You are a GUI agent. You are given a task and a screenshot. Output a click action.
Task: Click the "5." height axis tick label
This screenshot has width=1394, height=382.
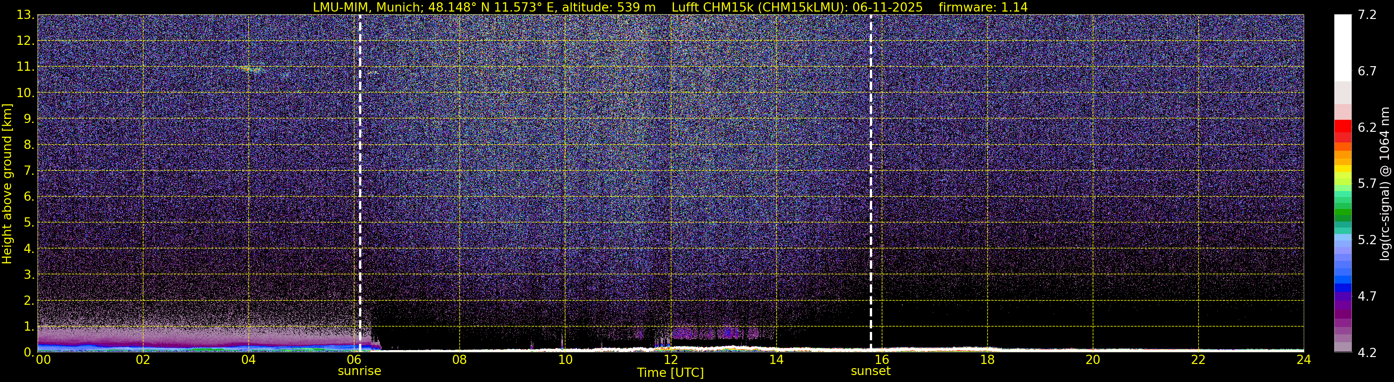(29, 223)
